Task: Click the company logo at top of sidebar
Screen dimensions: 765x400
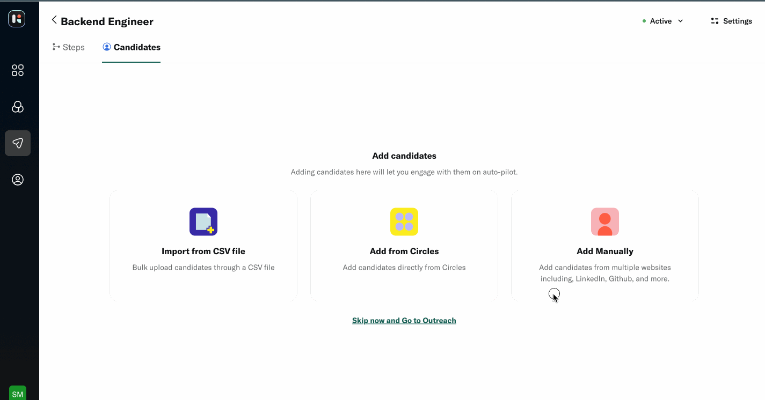Action: point(17,18)
